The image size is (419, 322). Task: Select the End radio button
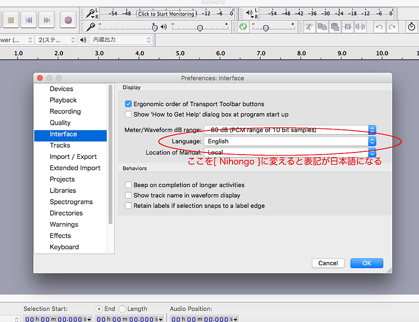[x=99, y=309]
